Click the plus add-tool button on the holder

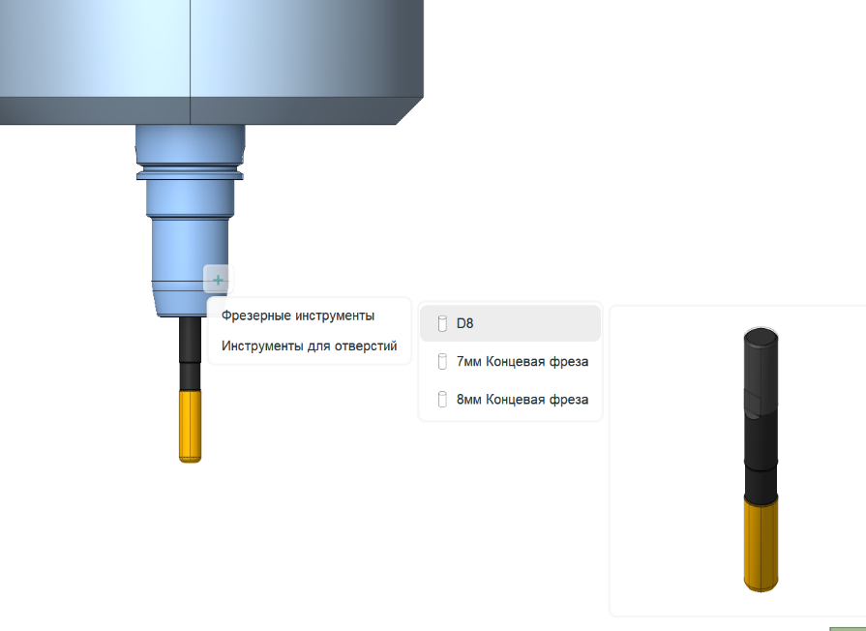point(218,280)
